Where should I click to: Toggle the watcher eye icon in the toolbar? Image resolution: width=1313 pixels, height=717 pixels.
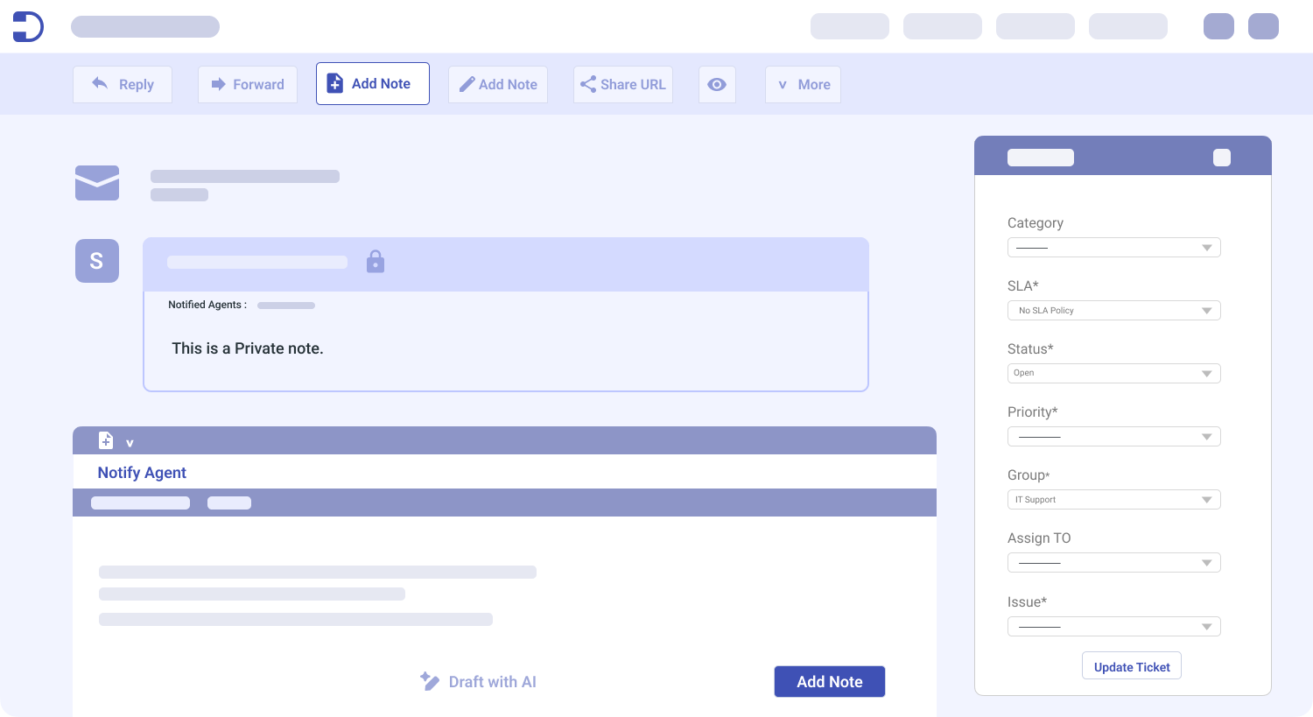click(x=717, y=84)
